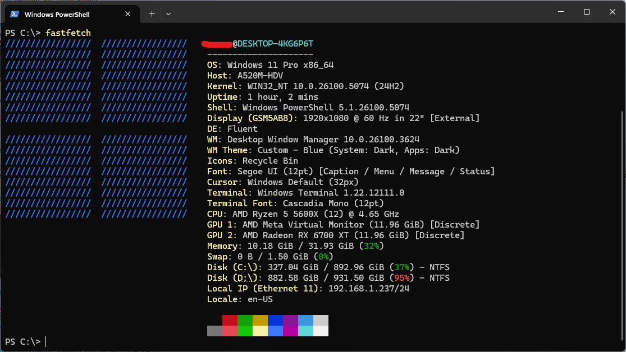This screenshot has height=352, width=626.
Task: Click the white block in bottom row
Action: (x=321, y=331)
